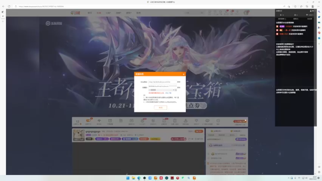The image size is (322, 181).
Task: Reload the page with refresh icon
Action: (9, 6)
